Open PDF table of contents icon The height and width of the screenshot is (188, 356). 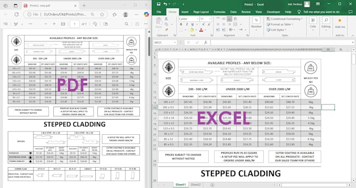[6, 24]
